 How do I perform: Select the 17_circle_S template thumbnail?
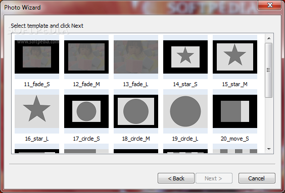(86, 111)
